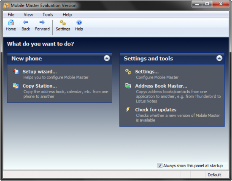Click the blue Forward arrow icon
Viewport: 232px width, 181px height.
(x=42, y=22)
